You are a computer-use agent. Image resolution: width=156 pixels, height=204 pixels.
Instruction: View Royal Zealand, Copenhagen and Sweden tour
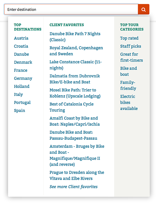(x=76, y=51)
